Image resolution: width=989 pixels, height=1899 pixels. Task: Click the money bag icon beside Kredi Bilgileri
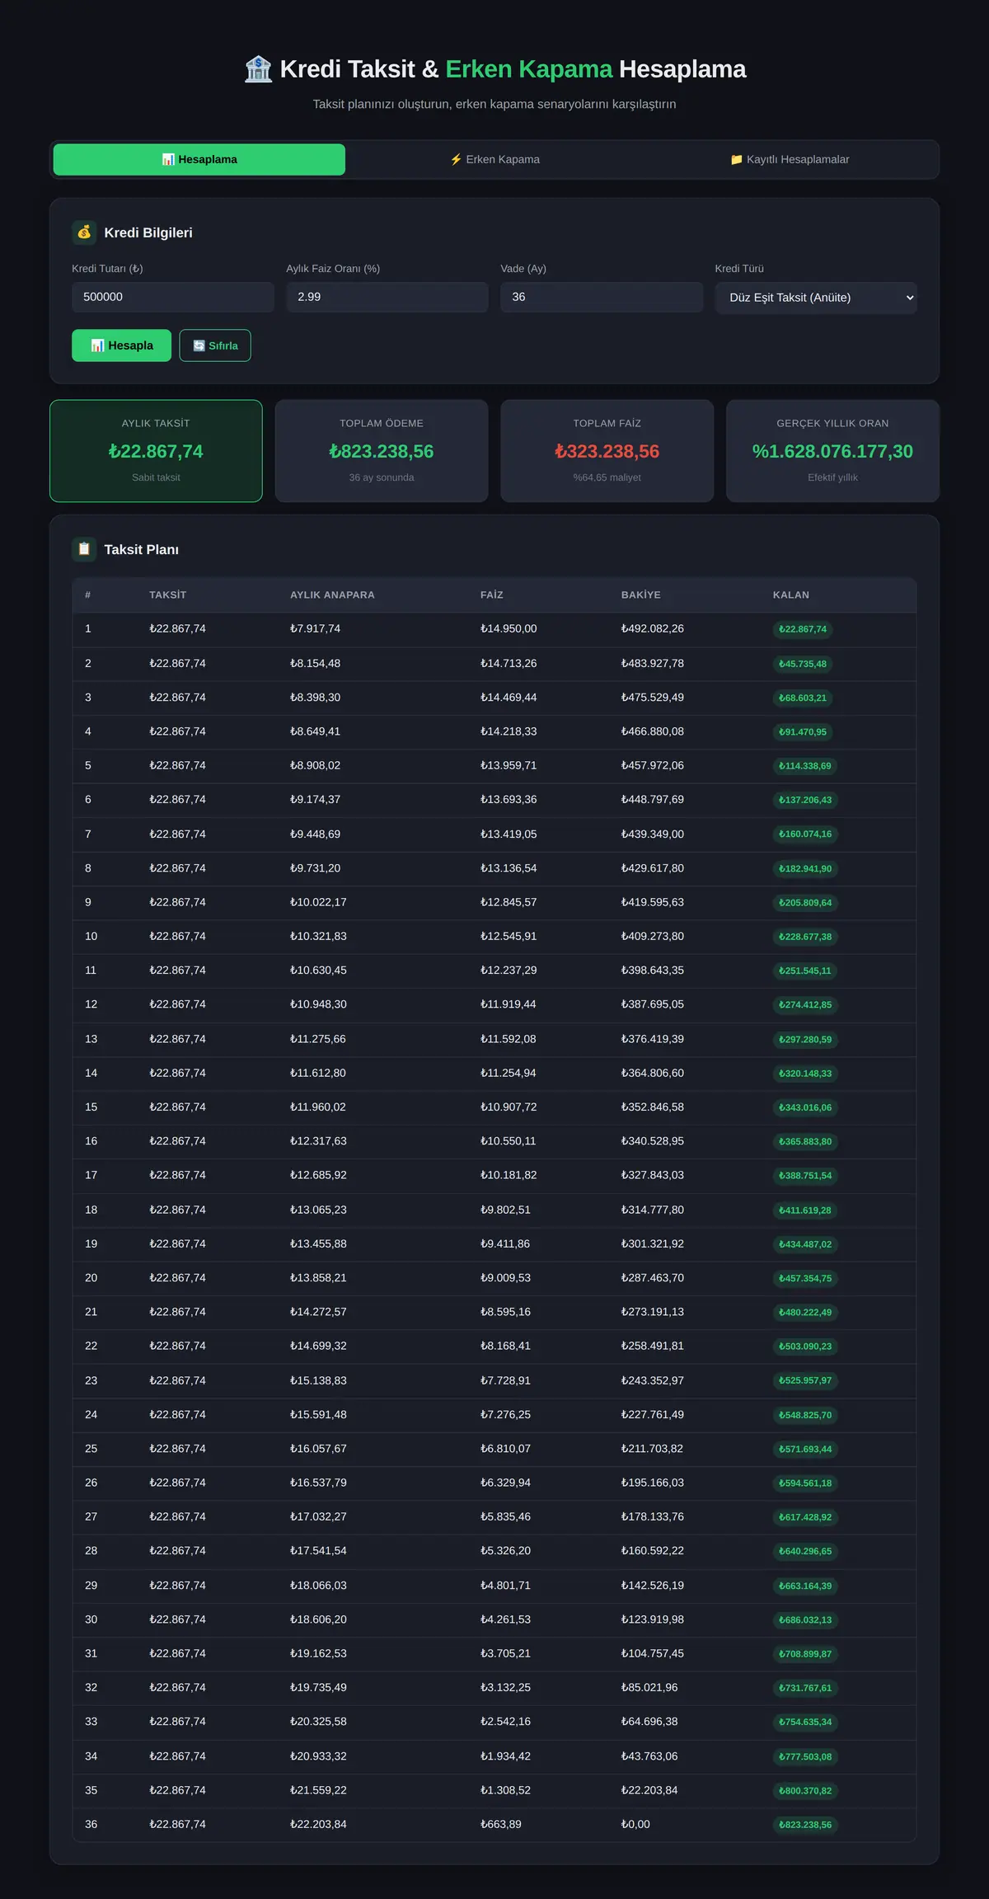tap(84, 233)
